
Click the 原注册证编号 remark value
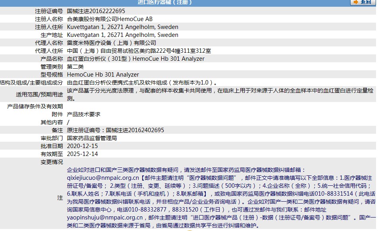tap(115, 130)
